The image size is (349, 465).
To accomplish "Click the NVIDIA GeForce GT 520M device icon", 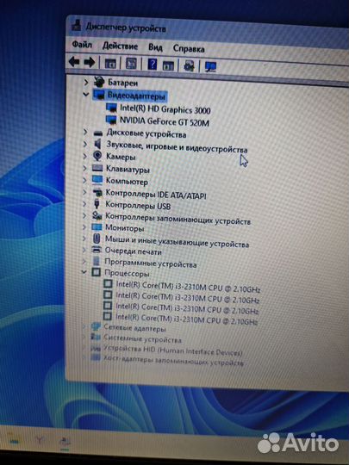I will click(111, 120).
